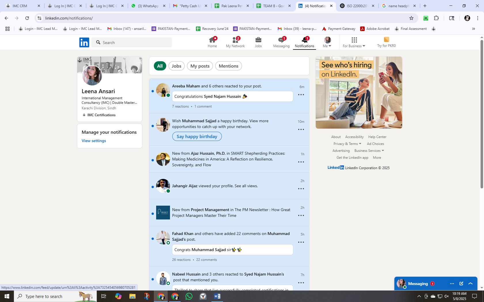Viewport: 484px width, 302px height.
Task: Reload the page
Action: coord(27,18)
